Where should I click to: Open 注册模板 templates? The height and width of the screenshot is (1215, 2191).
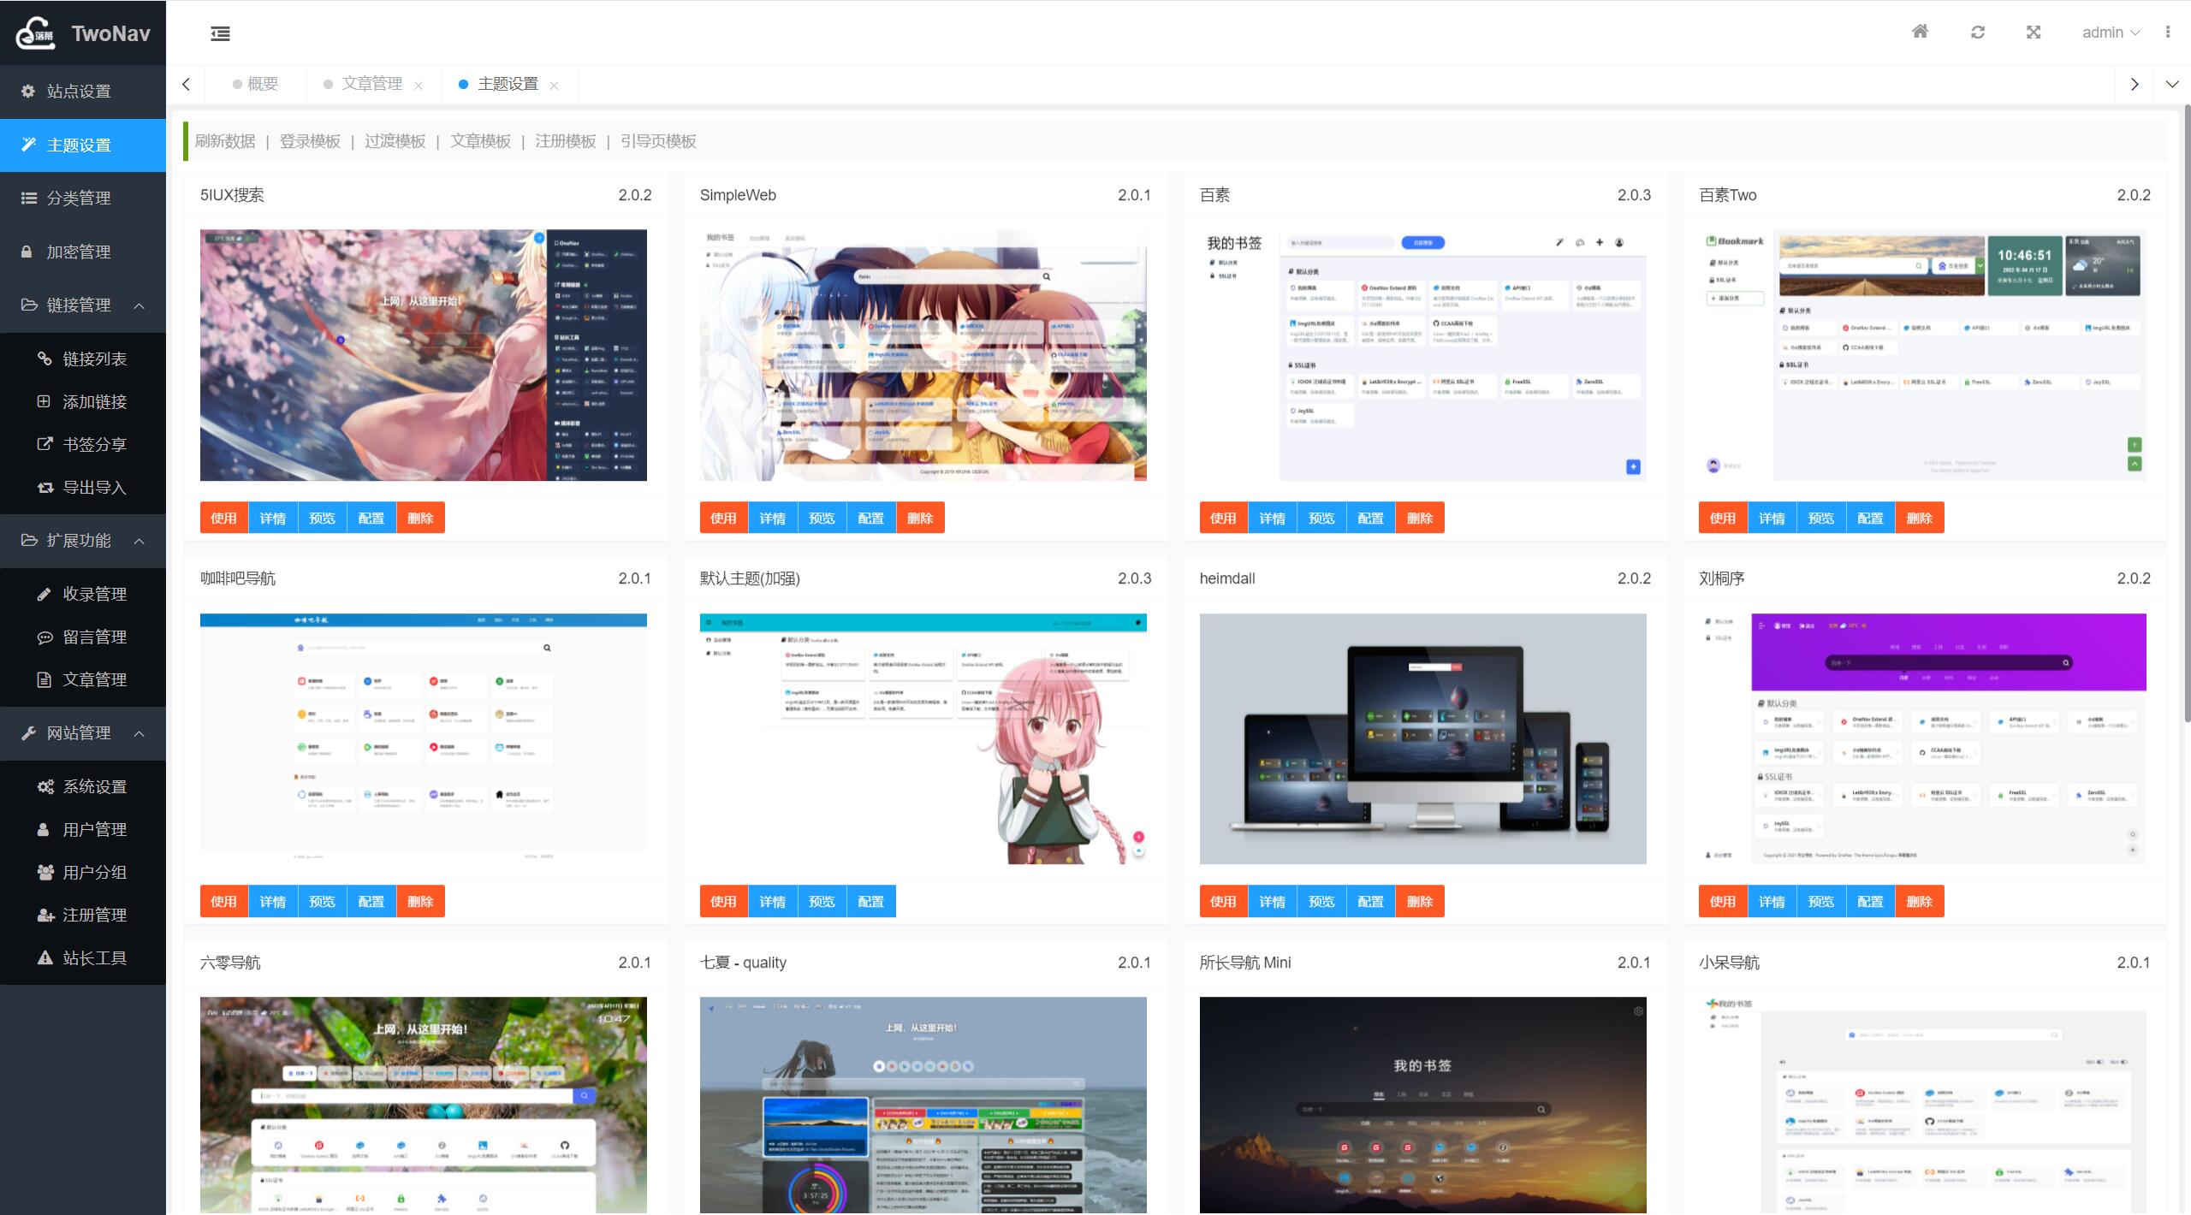566,141
